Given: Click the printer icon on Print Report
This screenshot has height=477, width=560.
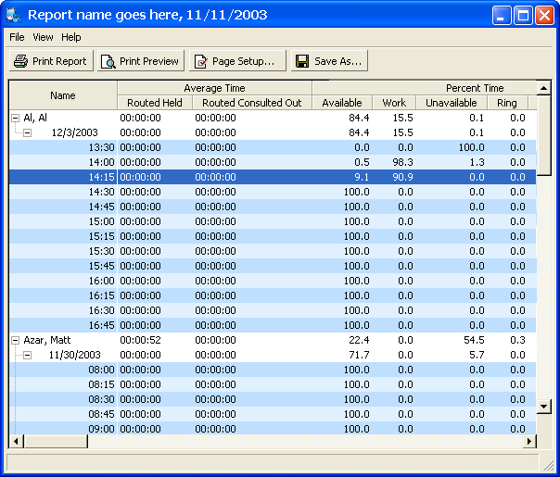Looking at the screenshot, I should pos(20,61).
